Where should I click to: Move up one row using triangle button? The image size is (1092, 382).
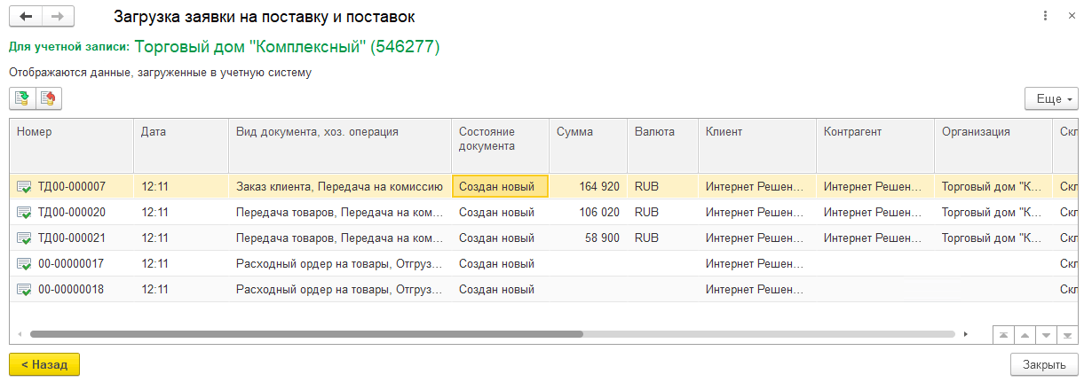point(1025,335)
